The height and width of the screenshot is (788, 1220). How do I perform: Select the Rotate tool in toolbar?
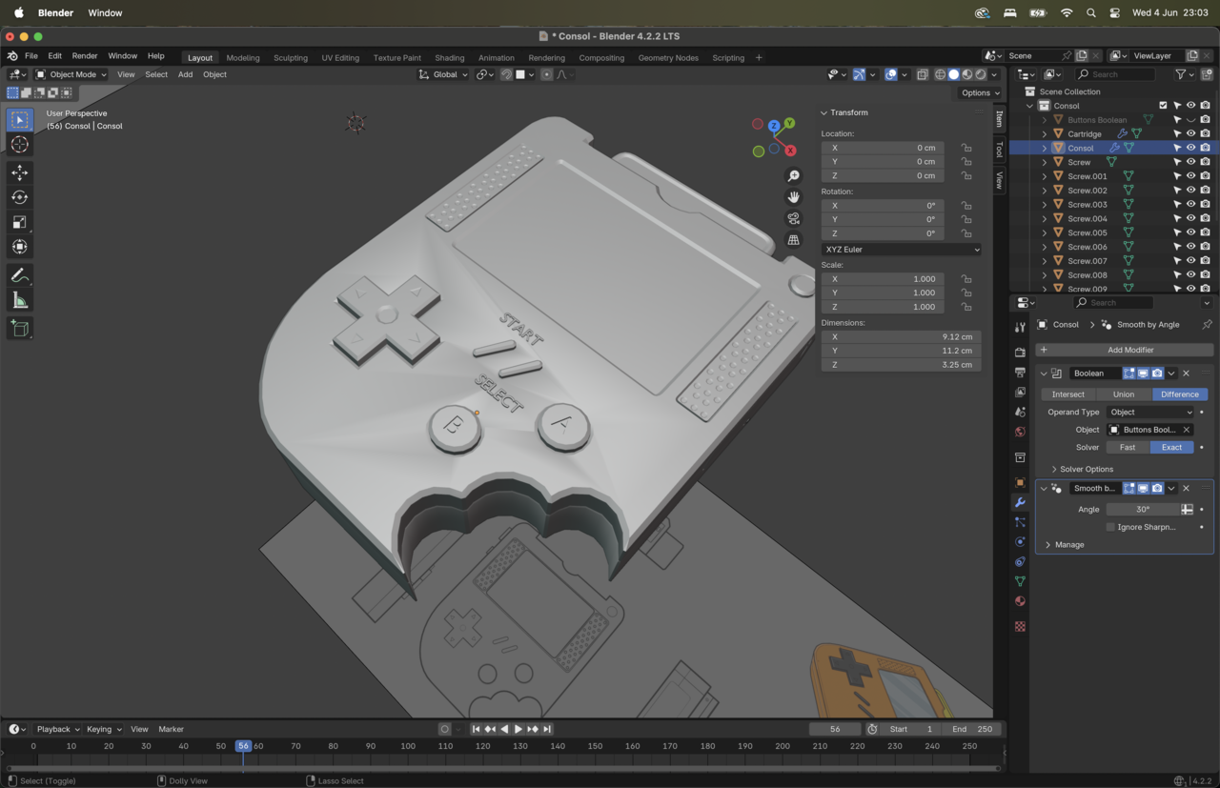(20, 197)
